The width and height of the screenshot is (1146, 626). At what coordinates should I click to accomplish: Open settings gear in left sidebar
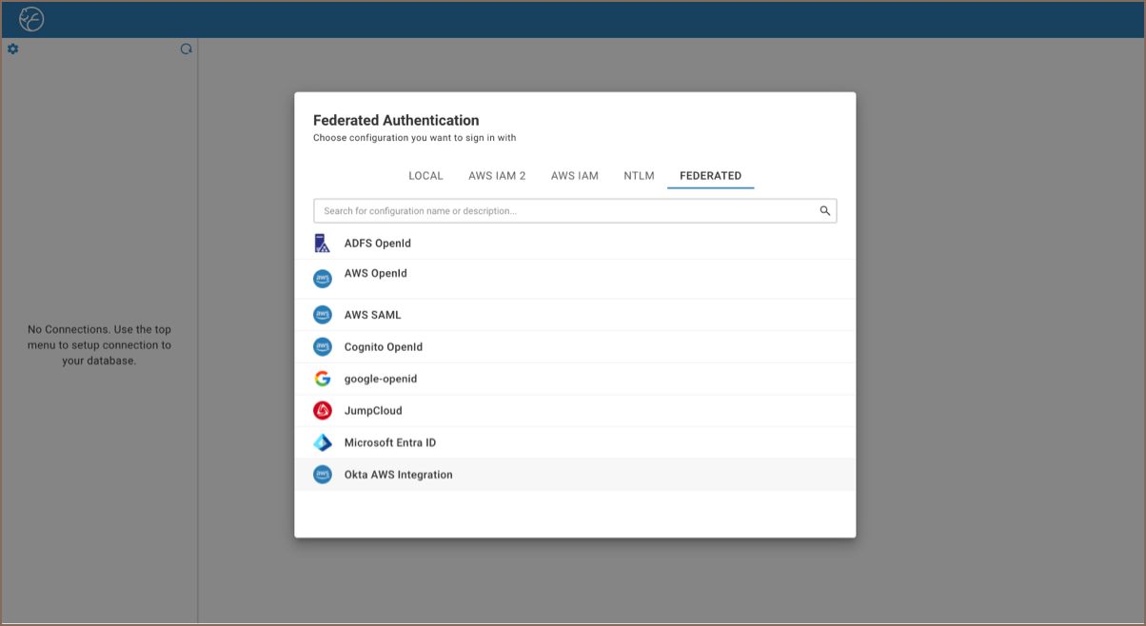[13, 49]
